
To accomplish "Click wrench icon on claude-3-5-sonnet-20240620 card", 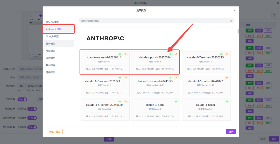I will (126, 101).
